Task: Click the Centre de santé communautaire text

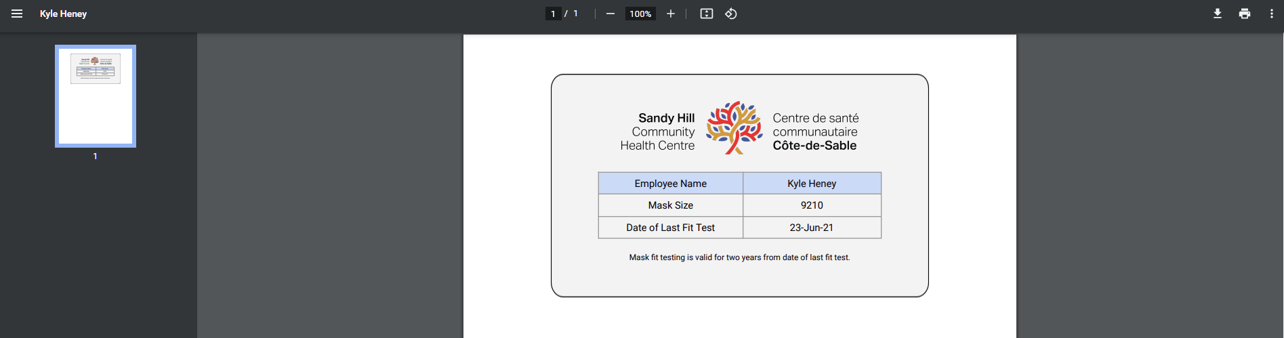Action: coord(816,131)
